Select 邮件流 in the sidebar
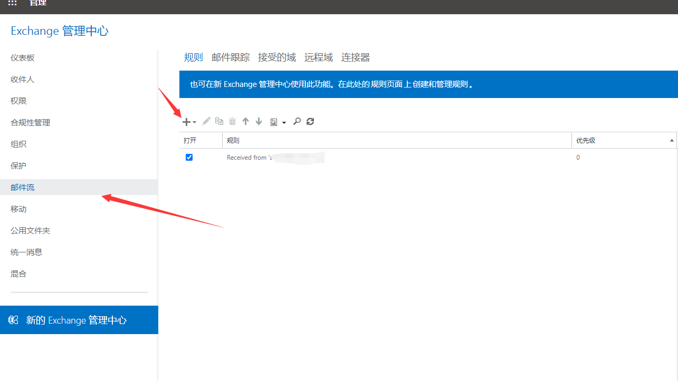Image resolution: width=678 pixels, height=381 pixels. 79,187
